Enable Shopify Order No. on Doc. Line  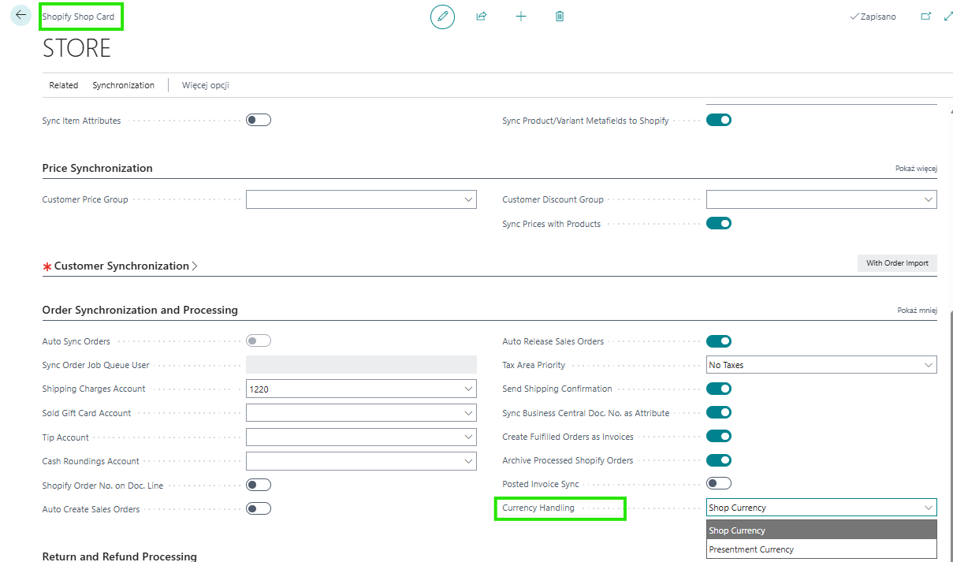259,485
